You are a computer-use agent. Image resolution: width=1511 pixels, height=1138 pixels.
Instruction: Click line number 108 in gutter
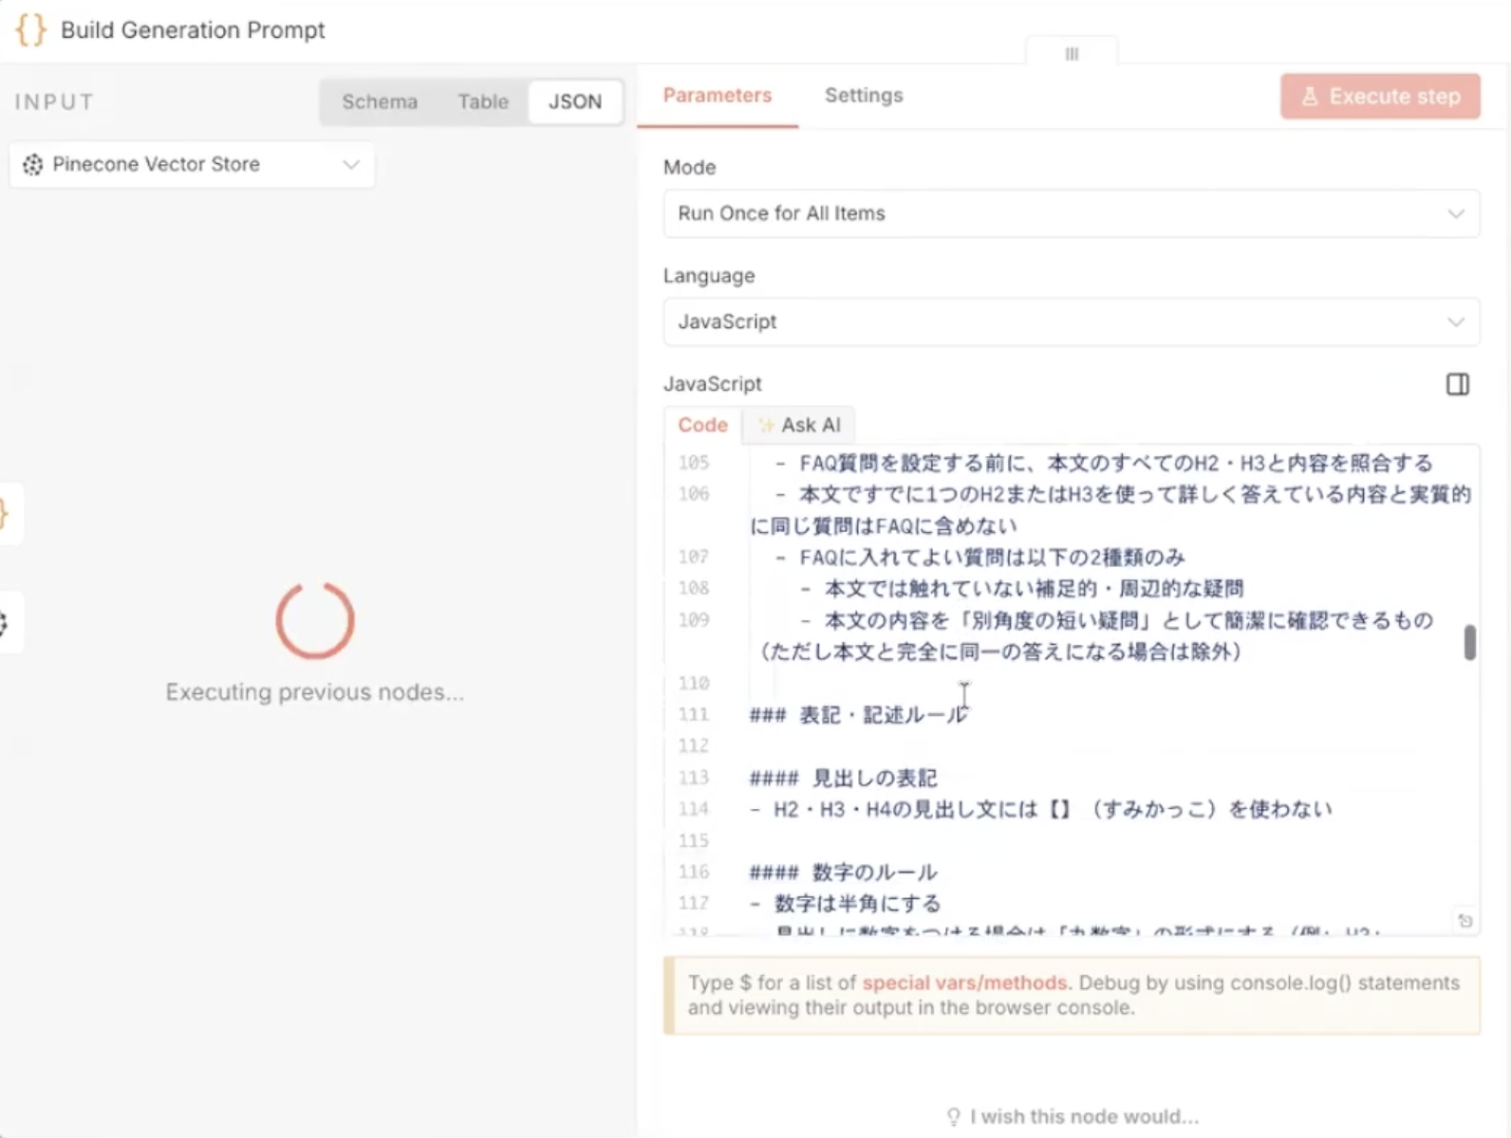point(694,588)
